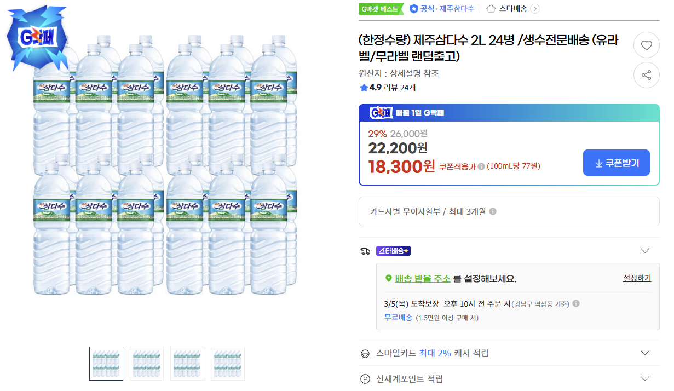
Task: Click the 스타배송 badge in delivery section
Action: pos(393,251)
